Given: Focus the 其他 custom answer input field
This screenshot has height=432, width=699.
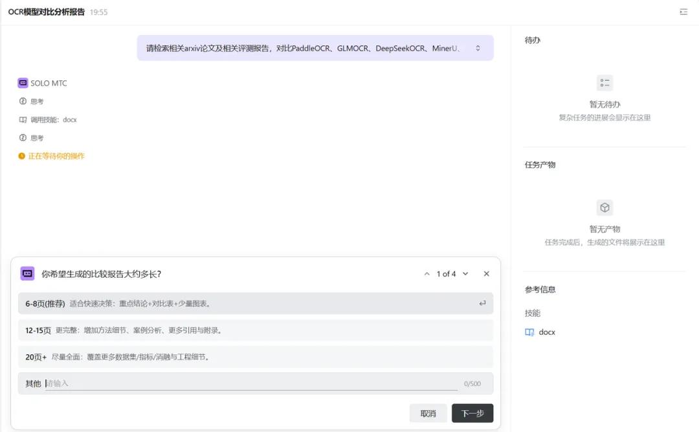Looking at the screenshot, I should (x=251, y=383).
